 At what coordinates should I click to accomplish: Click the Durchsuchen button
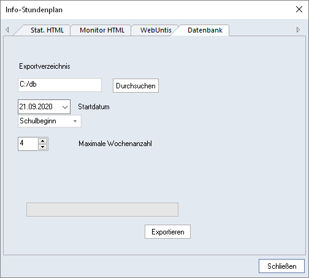135,86
